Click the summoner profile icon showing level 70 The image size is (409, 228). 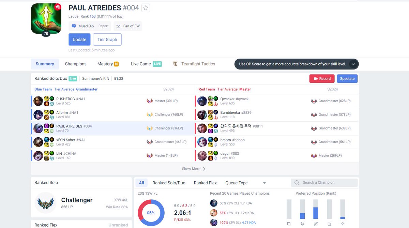(x=46, y=19)
